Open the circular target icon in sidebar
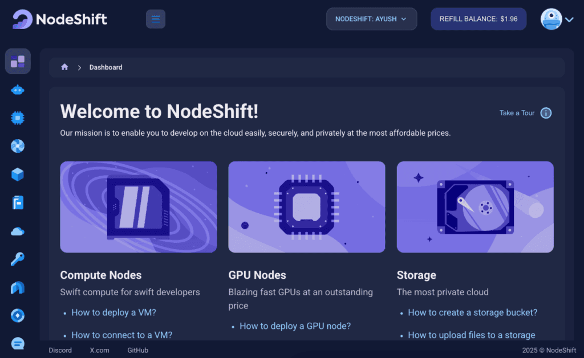 click(x=18, y=316)
